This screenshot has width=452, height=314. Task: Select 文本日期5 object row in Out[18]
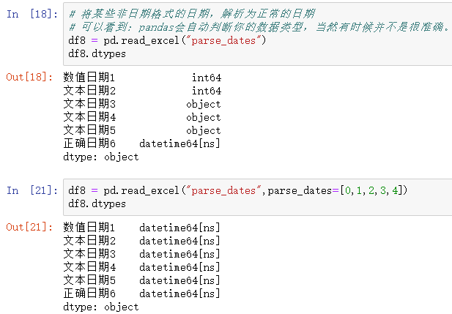point(142,130)
